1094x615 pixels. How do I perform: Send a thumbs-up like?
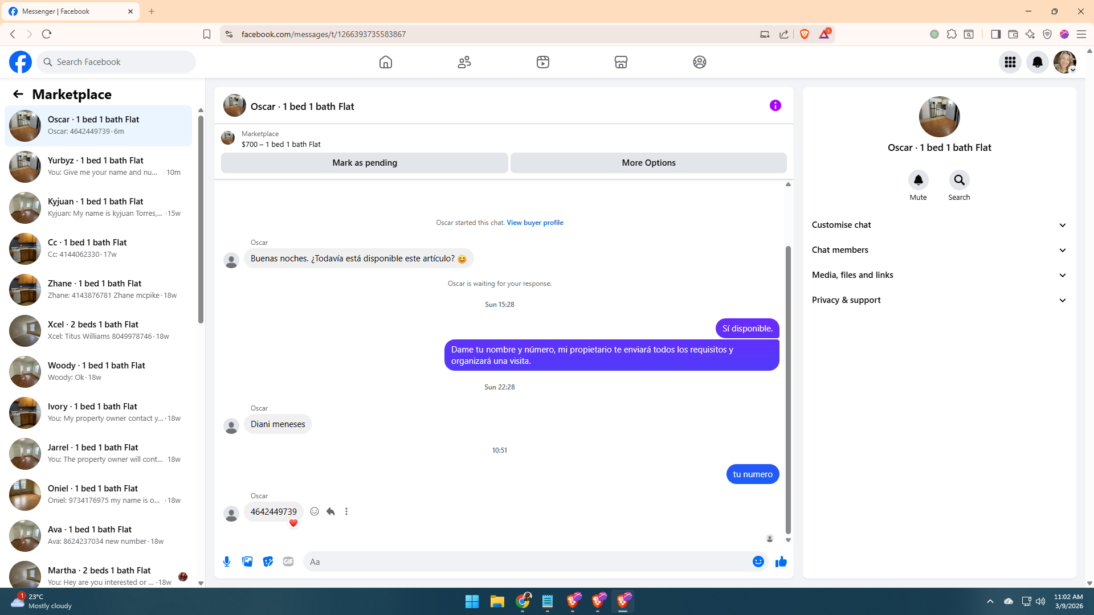[x=781, y=561]
